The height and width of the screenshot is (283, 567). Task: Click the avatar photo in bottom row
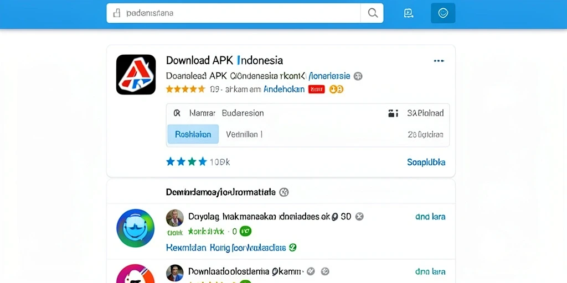174,273
